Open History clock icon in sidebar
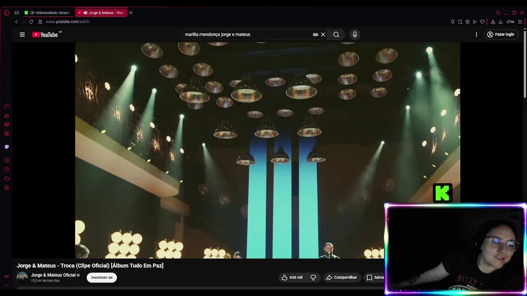The image size is (527, 296). pos(7,169)
